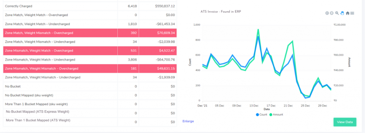Click the chart zoom out icon
Viewport: 365px width, 133px height.
click(x=332, y=13)
